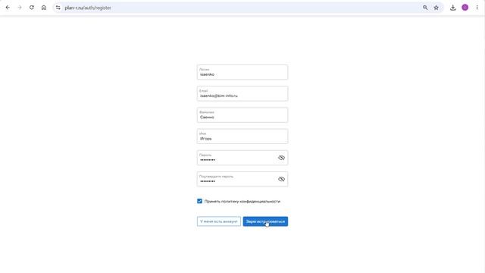Click the Пароль password field
This screenshot has width=485, height=273.
point(242,158)
